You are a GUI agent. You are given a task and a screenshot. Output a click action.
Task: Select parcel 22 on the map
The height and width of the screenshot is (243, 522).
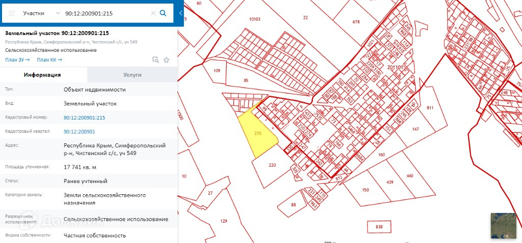(305, 18)
